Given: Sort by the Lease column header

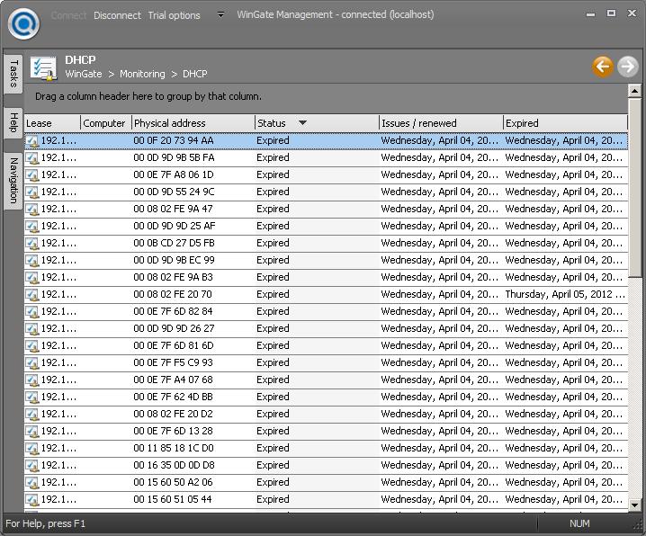Looking at the screenshot, I should pos(52,122).
